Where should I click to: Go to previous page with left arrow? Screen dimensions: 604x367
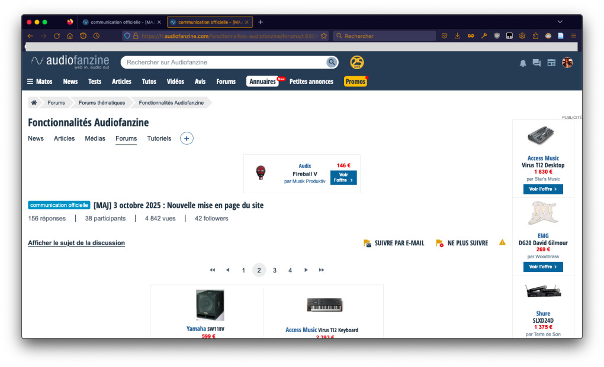[227, 269]
